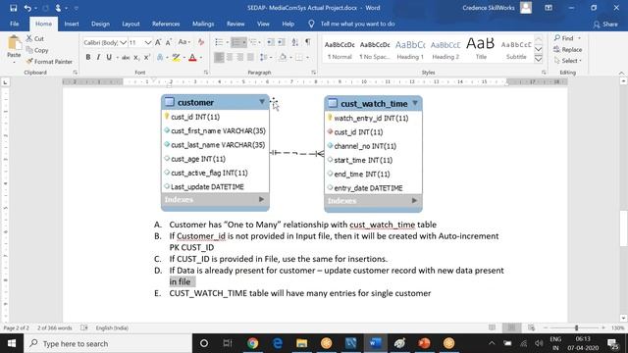Apply strikethrough to text

pos(126,58)
